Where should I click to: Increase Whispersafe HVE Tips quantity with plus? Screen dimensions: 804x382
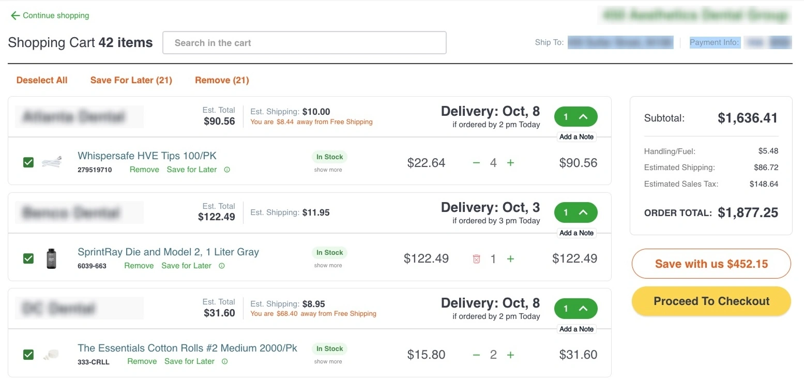pos(510,163)
